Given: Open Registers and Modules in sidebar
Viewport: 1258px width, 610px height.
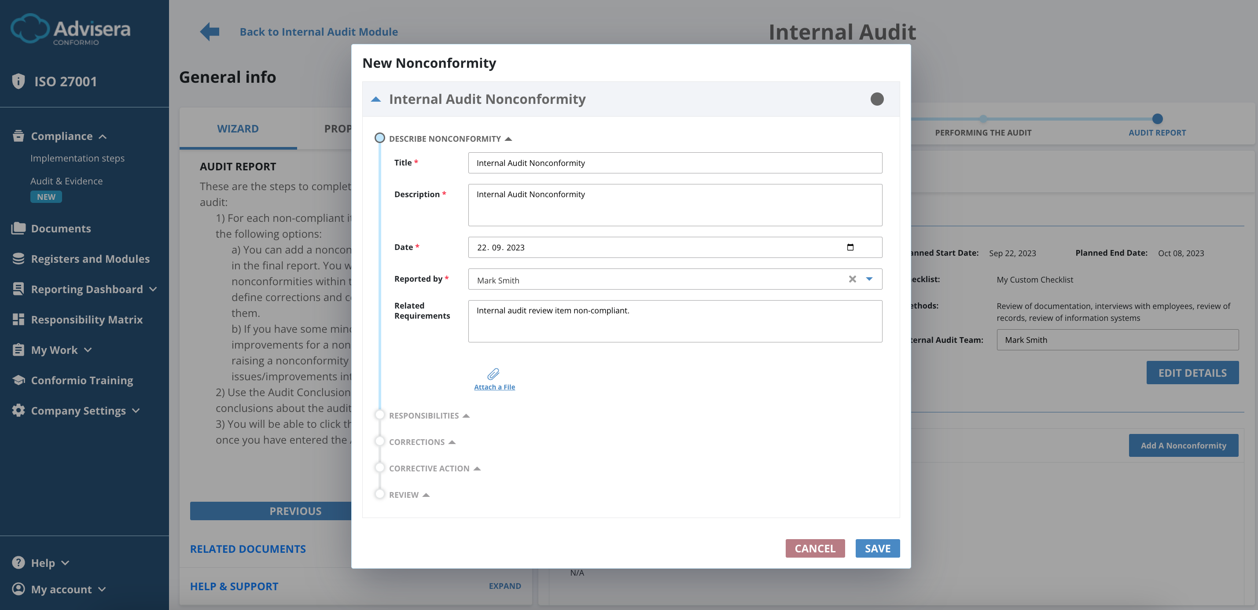Looking at the screenshot, I should [90, 259].
